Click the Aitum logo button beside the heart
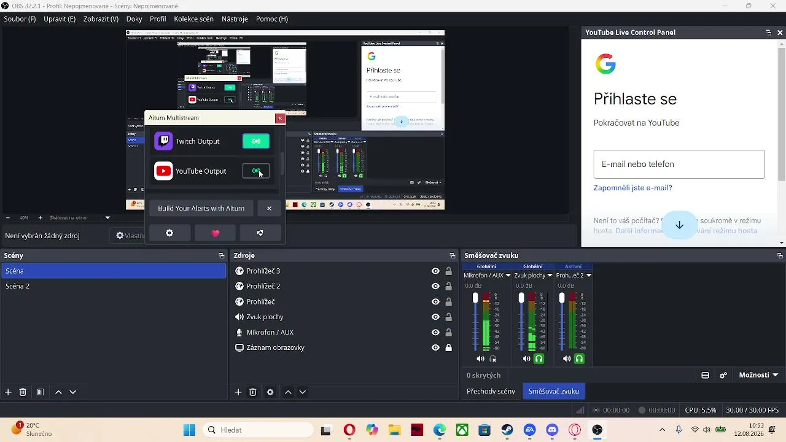This screenshot has height=442, width=786. [260, 233]
